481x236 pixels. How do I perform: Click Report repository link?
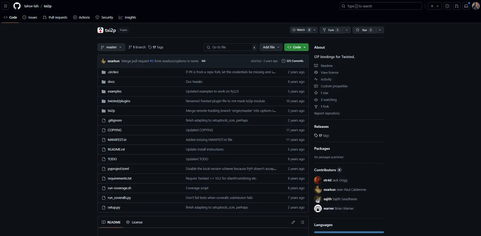[x=327, y=113]
